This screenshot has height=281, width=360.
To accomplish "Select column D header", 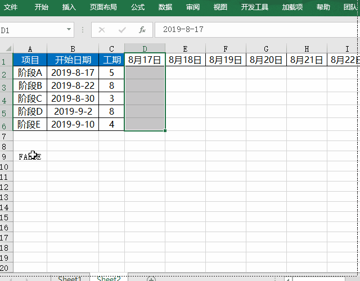I will (x=145, y=48).
